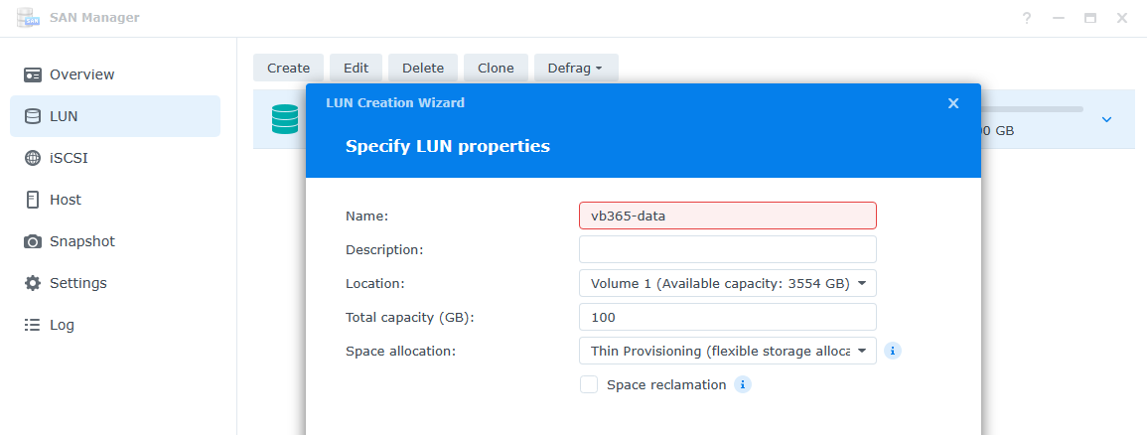Image resolution: width=1147 pixels, height=435 pixels.
Task: Open the Location volume dropdown
Action: 727,283
